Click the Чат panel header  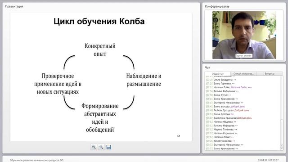[207, 67]
